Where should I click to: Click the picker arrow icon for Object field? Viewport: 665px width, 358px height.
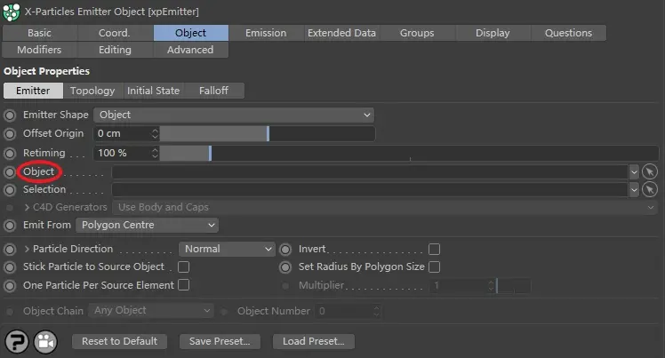pos(649,171)
